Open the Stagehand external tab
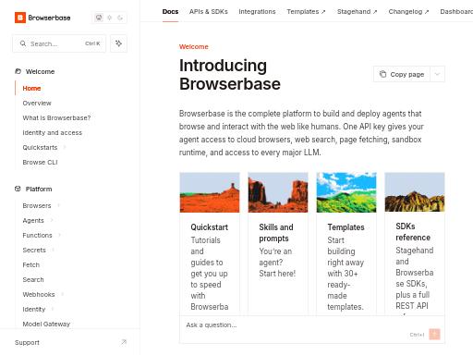Image resolution: width=473 pixels, height=355 pixels. [x=357, y=12]
